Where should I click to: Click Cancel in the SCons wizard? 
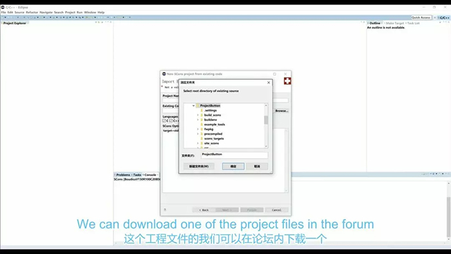click(x=276, y=210)
